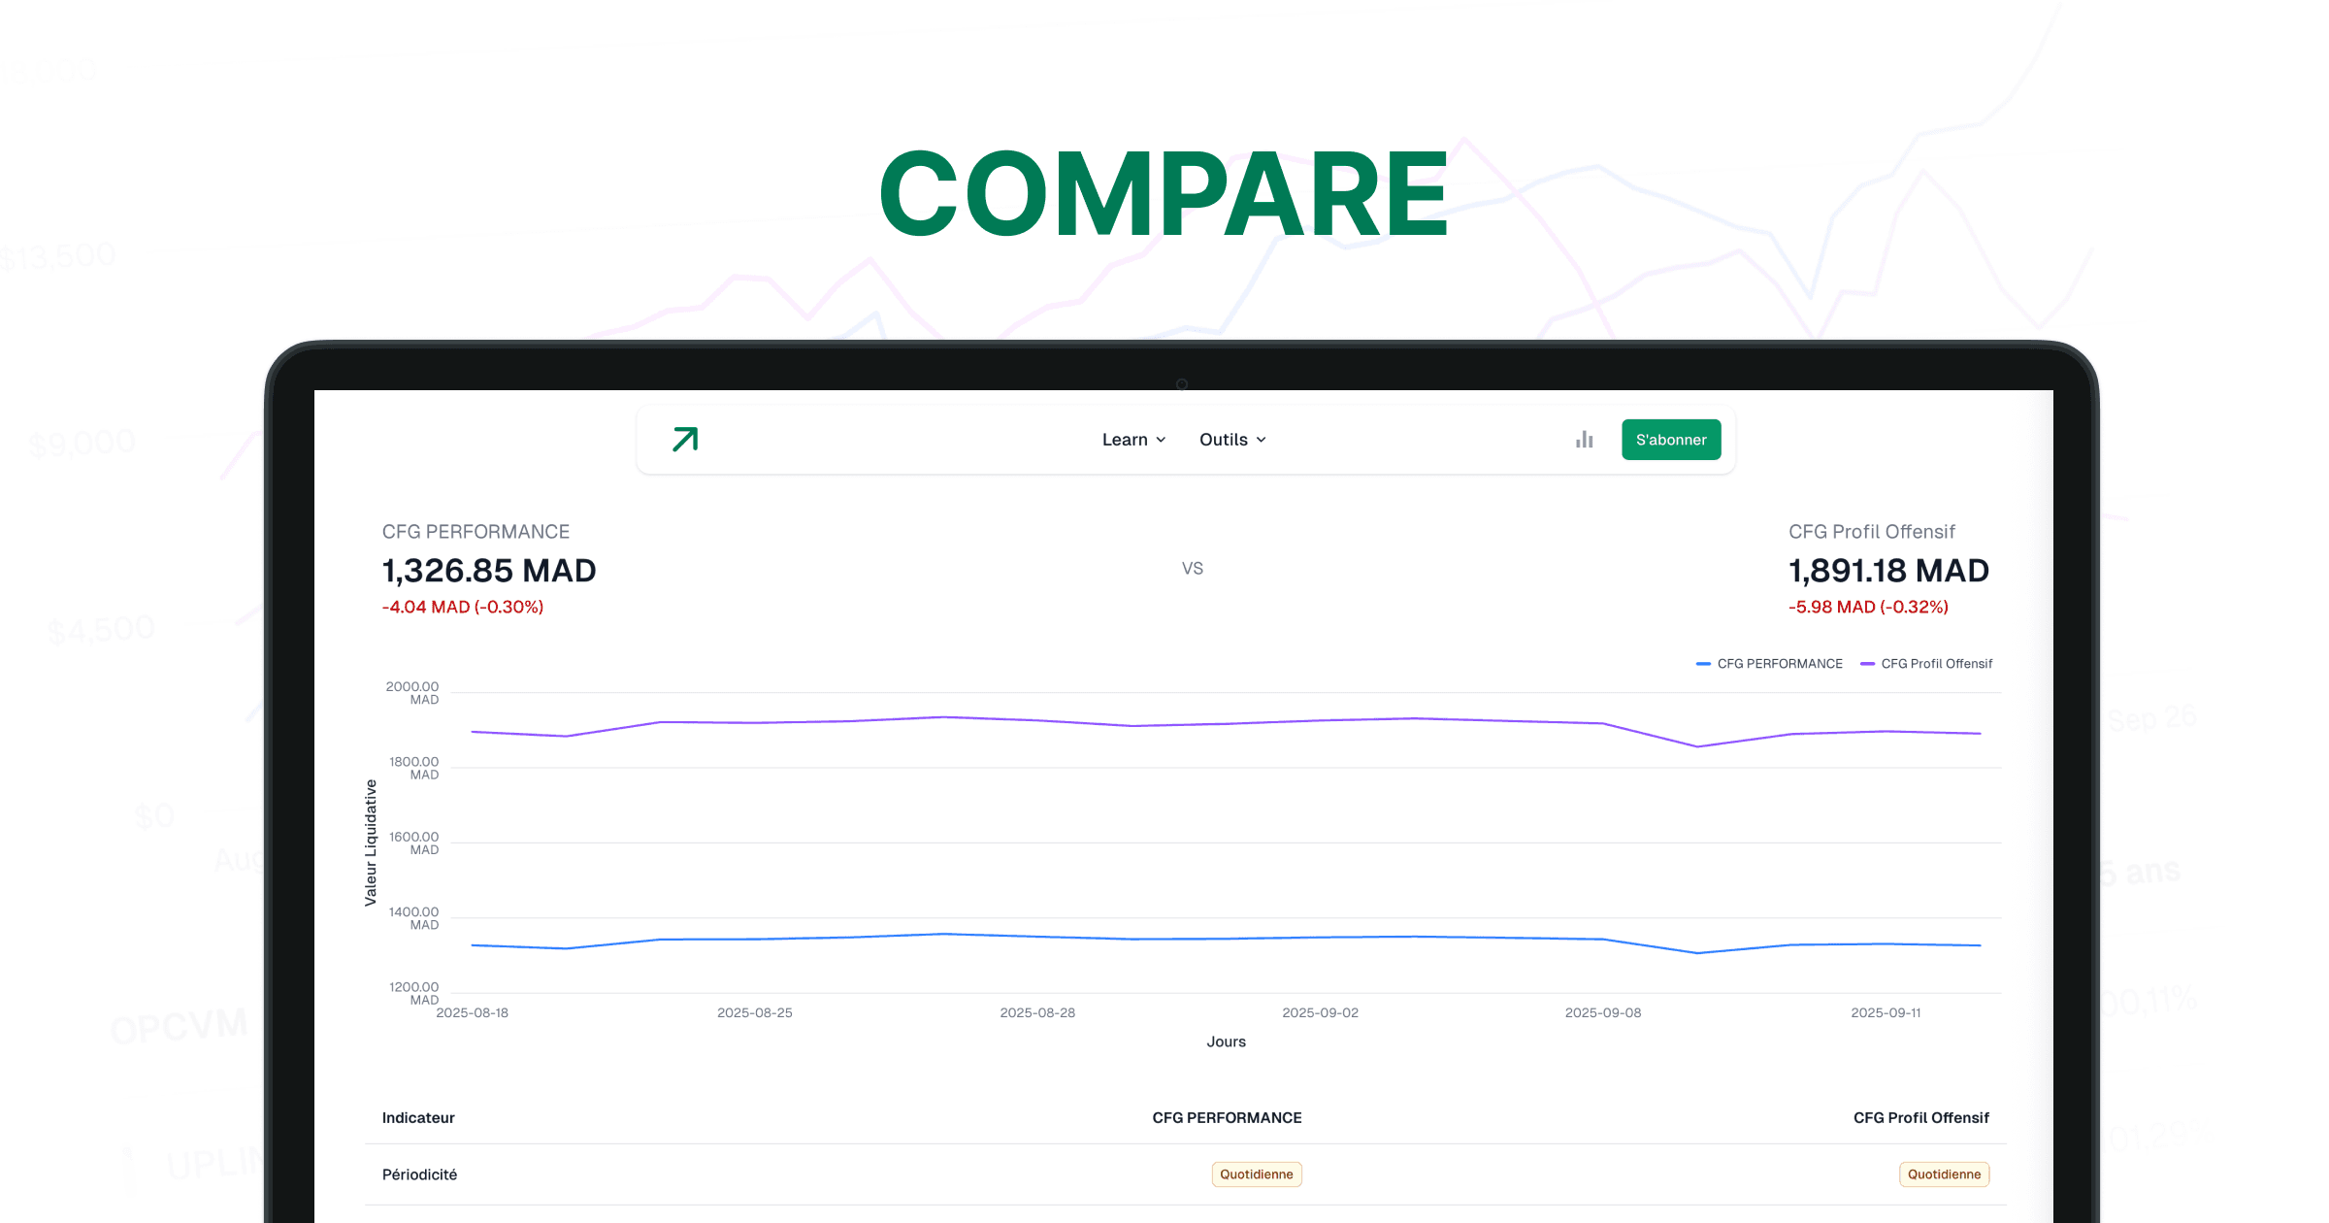Viewport: 2329px width, 1223px height.
Task: Click the purple line's dip near 2025-09-08
Action: (1697, 746)
